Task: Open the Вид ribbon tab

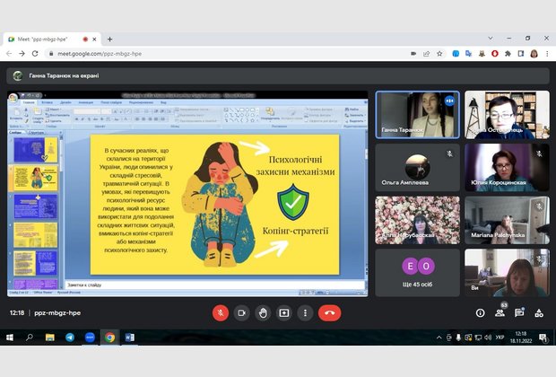Action: point(163,102)
